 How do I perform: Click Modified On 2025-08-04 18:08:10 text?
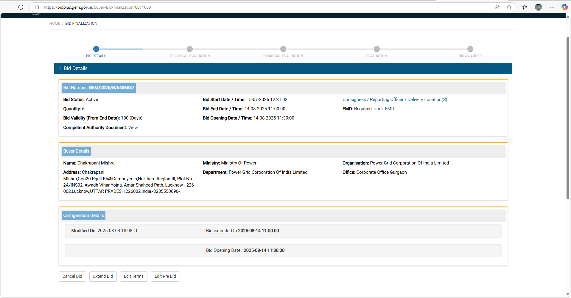[x=105, y=231]
